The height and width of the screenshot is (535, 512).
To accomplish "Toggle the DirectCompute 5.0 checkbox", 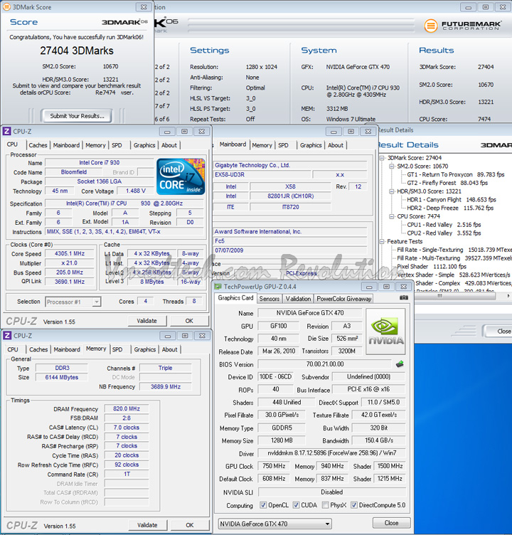I will [x=354, y=505].
